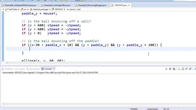Open the Javadoc view tab
This screenshot has width=196, height=110.
pos(21,69)
